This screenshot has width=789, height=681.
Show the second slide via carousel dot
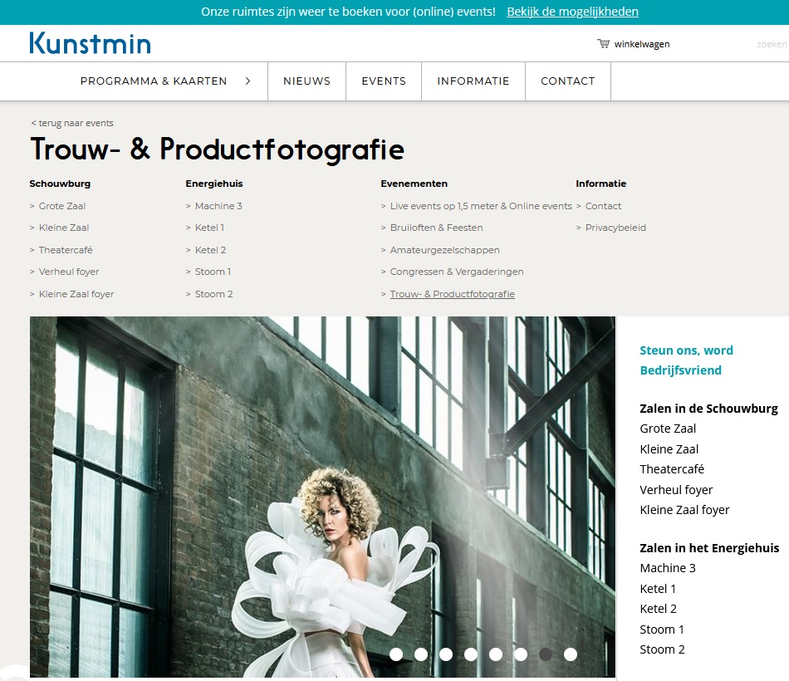tap(421, 654)
